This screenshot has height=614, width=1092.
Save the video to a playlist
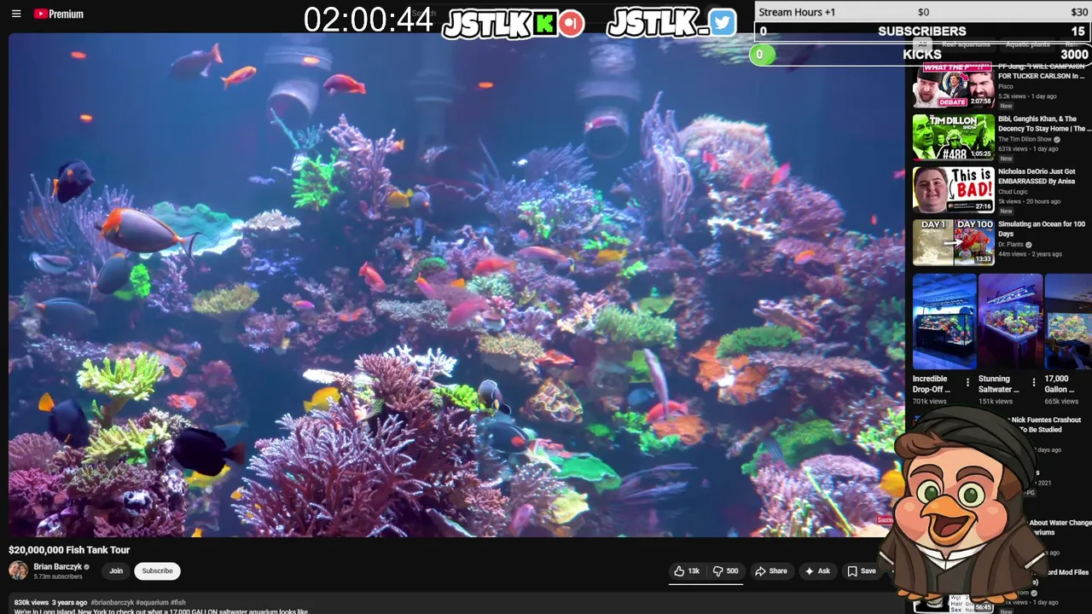tap(862, 571)
